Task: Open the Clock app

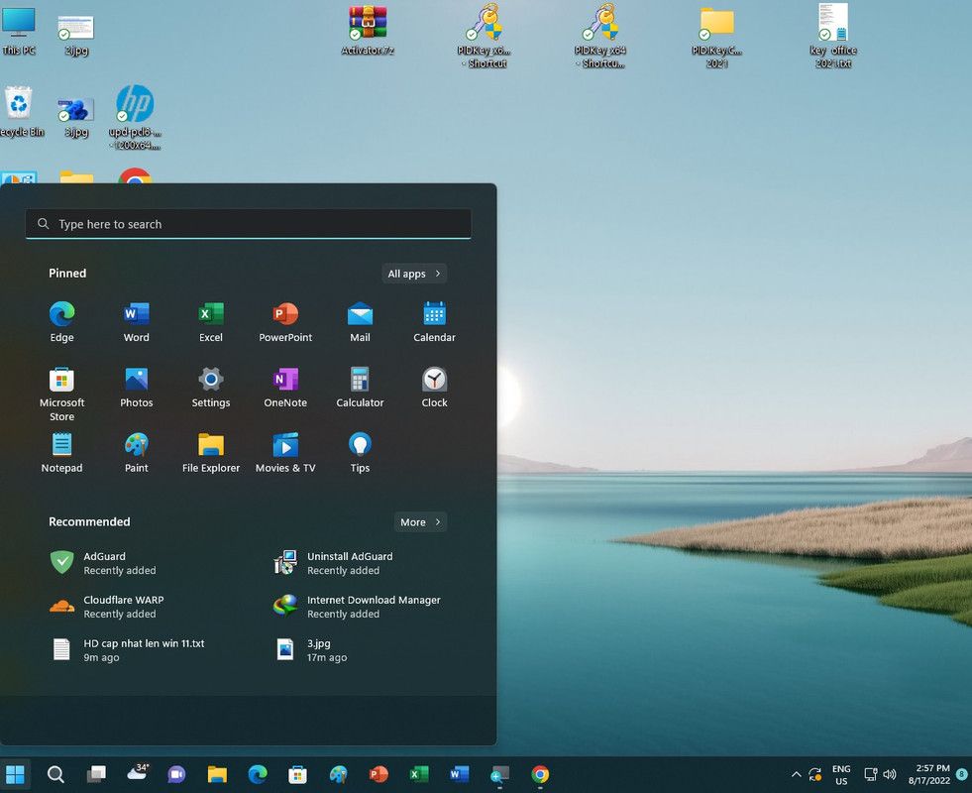Action: (x=434, y=388)
